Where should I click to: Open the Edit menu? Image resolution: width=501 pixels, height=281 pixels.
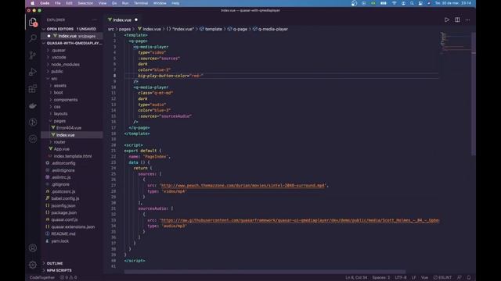[x=69, y=3]
